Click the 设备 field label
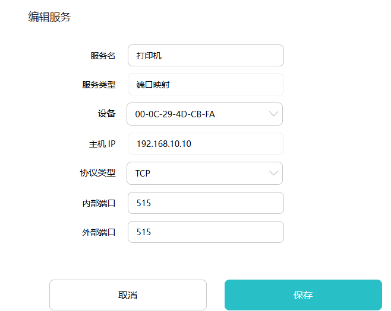Image resolution: width=391 pixels, height=311 pixels. pos(107,114)
